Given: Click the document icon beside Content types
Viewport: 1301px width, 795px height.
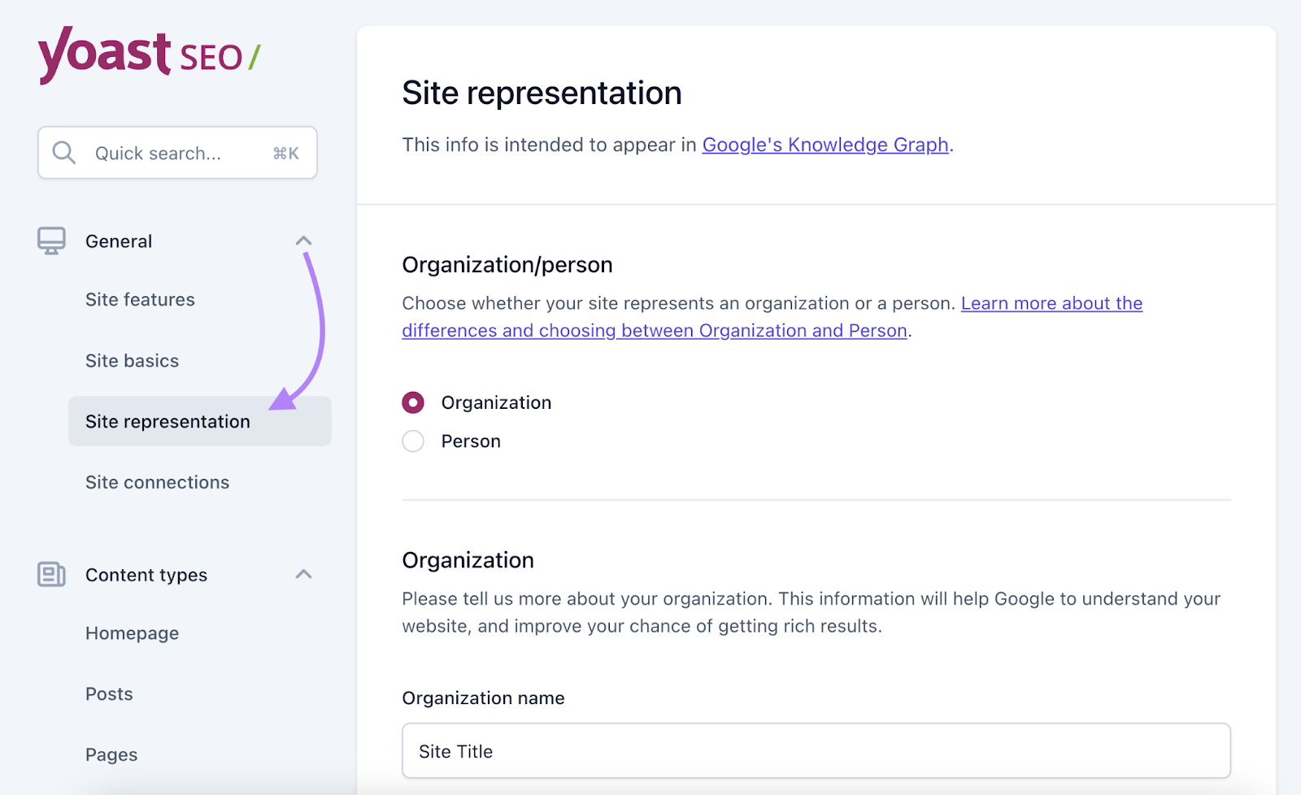Looking at the screenshot, I should [51, 575].
